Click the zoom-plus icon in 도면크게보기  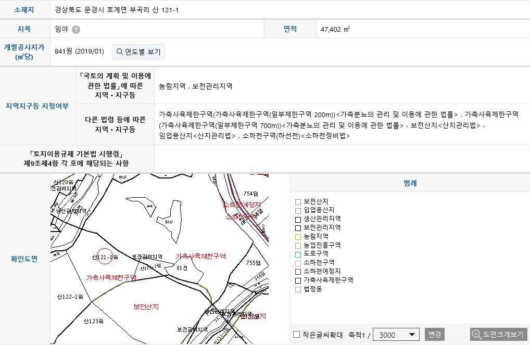point(476,335)
